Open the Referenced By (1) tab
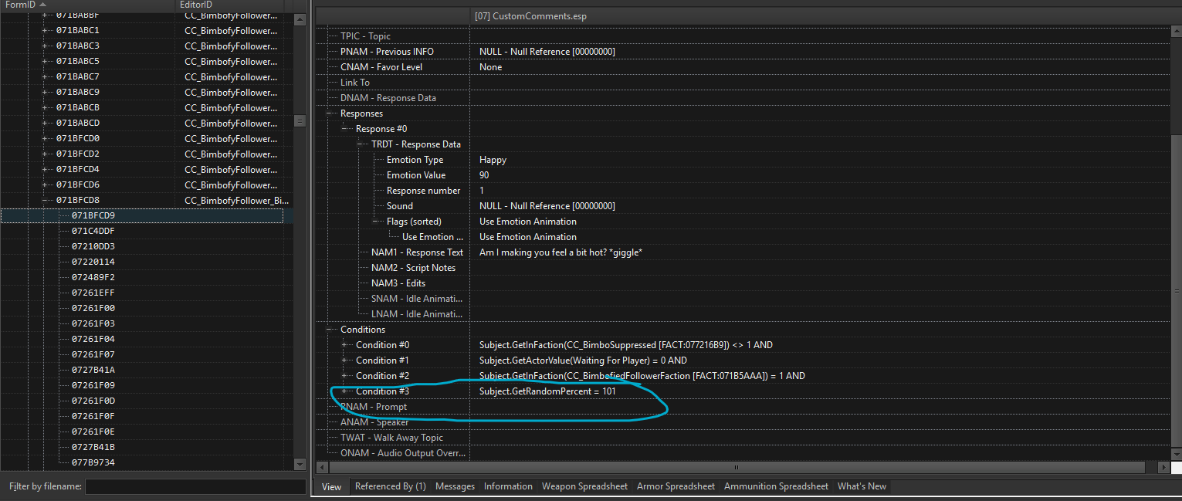 (x=390, y=486)
